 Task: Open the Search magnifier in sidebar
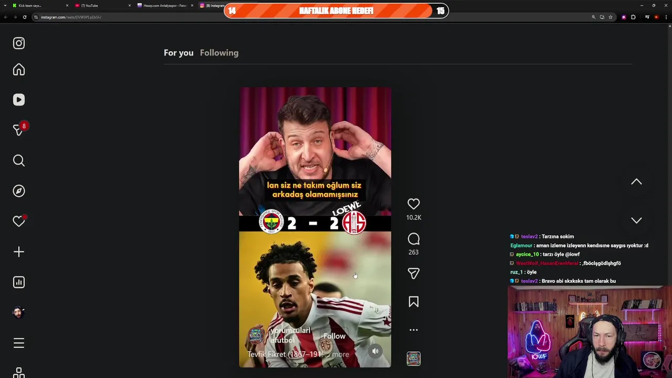19,161
